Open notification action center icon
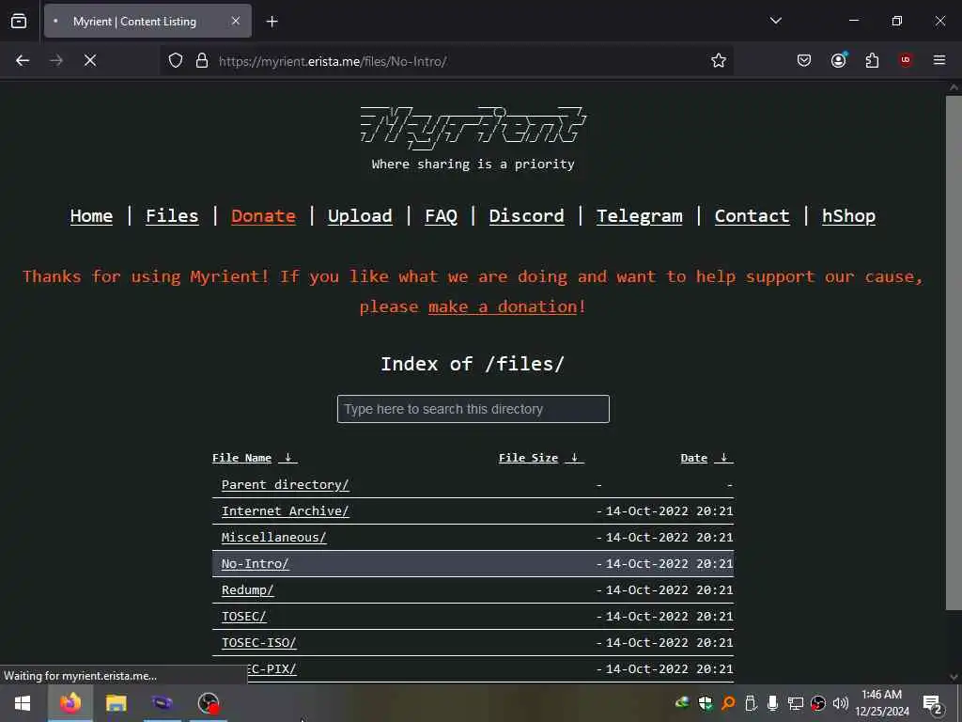Screen dimensions: 962x722 click(x=932, y=703)
